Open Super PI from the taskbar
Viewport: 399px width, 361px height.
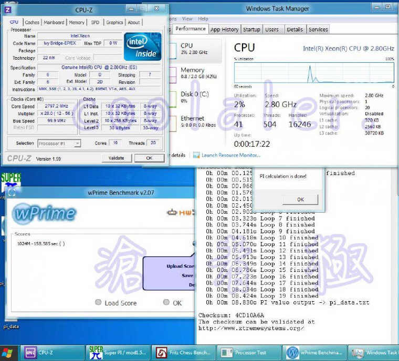pos(118,353)
